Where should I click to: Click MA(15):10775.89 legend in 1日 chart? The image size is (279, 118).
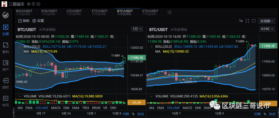44,51
